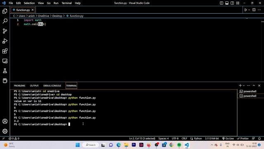Viewport: 264px width, 149px height.
Task: Open the Manage gear icon
Action: pyautogui.click(x=5, y=131)
